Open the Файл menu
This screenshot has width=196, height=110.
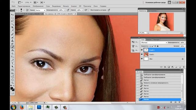pyautogui.click(x=13, y=6)
